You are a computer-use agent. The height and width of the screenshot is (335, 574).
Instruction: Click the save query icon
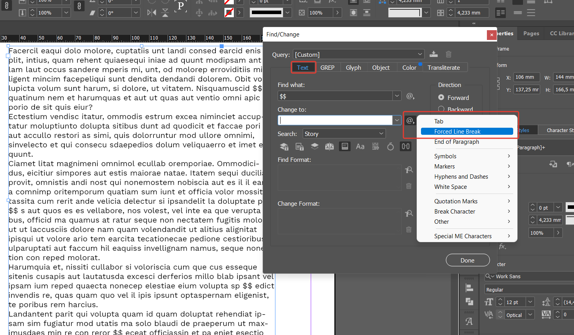click(x=434, y=54)
